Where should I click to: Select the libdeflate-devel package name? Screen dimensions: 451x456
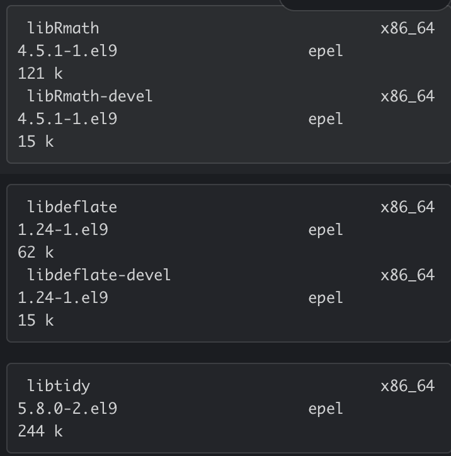(99, 275)
